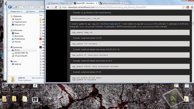Screen dimensions: 194x109
Task: Click the app_update <app_id> code box
Action: coord(130,32)
